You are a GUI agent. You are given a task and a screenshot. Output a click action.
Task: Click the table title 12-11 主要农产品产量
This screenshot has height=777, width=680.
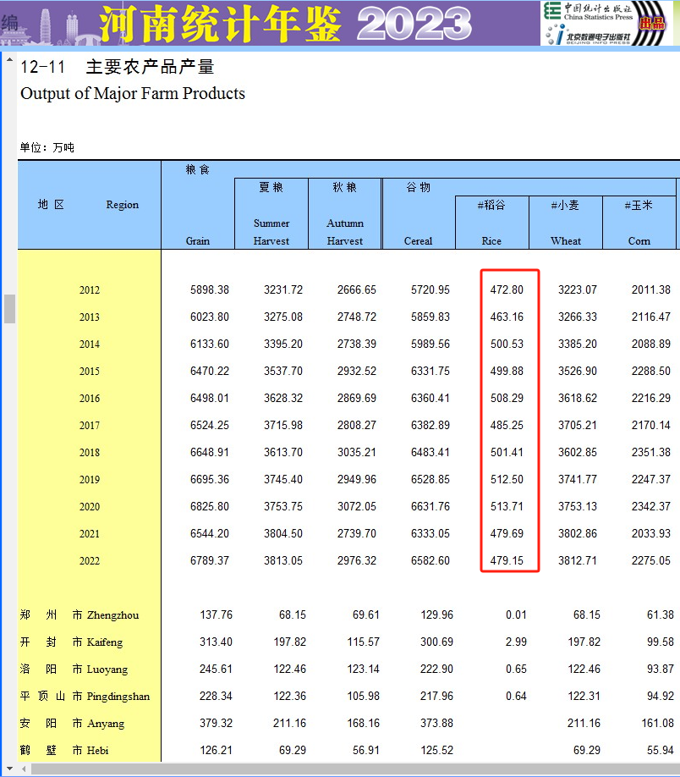118,68
